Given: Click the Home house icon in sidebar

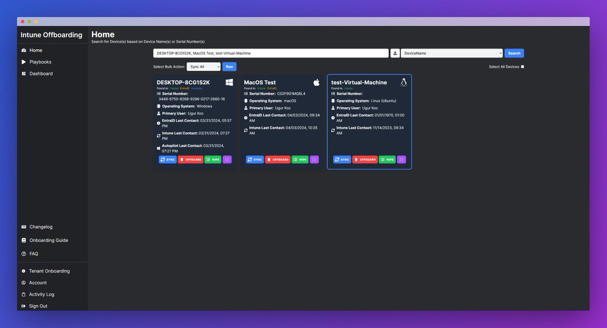Looking at the screenshot, I should click(24, 50).
